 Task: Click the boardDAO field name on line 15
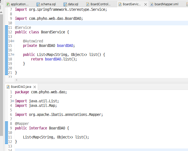(65, 46)
